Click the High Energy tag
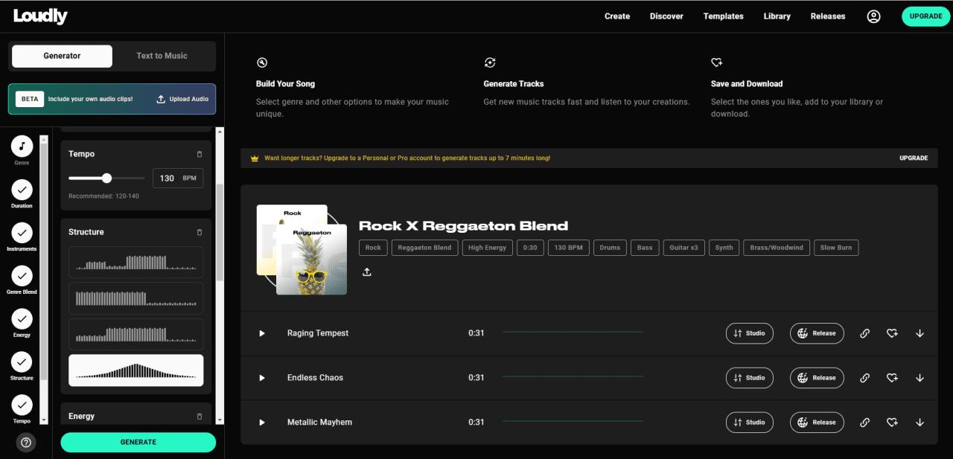 tap(488, 248)
